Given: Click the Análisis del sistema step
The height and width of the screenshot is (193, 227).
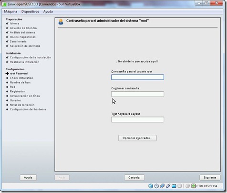Looking at the screenshot, I should click(22, 32).
